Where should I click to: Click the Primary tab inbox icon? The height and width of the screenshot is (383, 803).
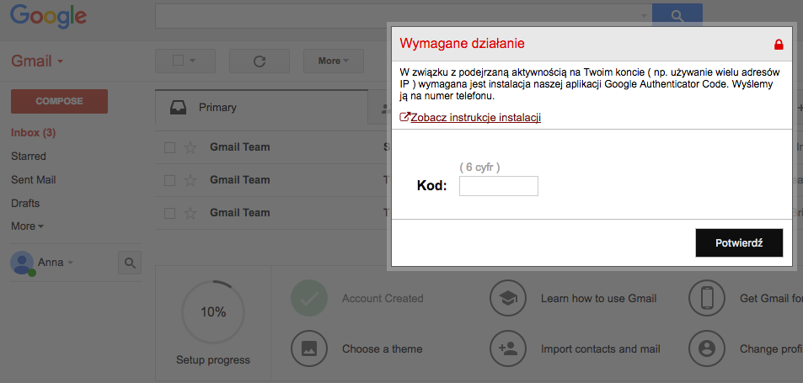pos(178,108)
